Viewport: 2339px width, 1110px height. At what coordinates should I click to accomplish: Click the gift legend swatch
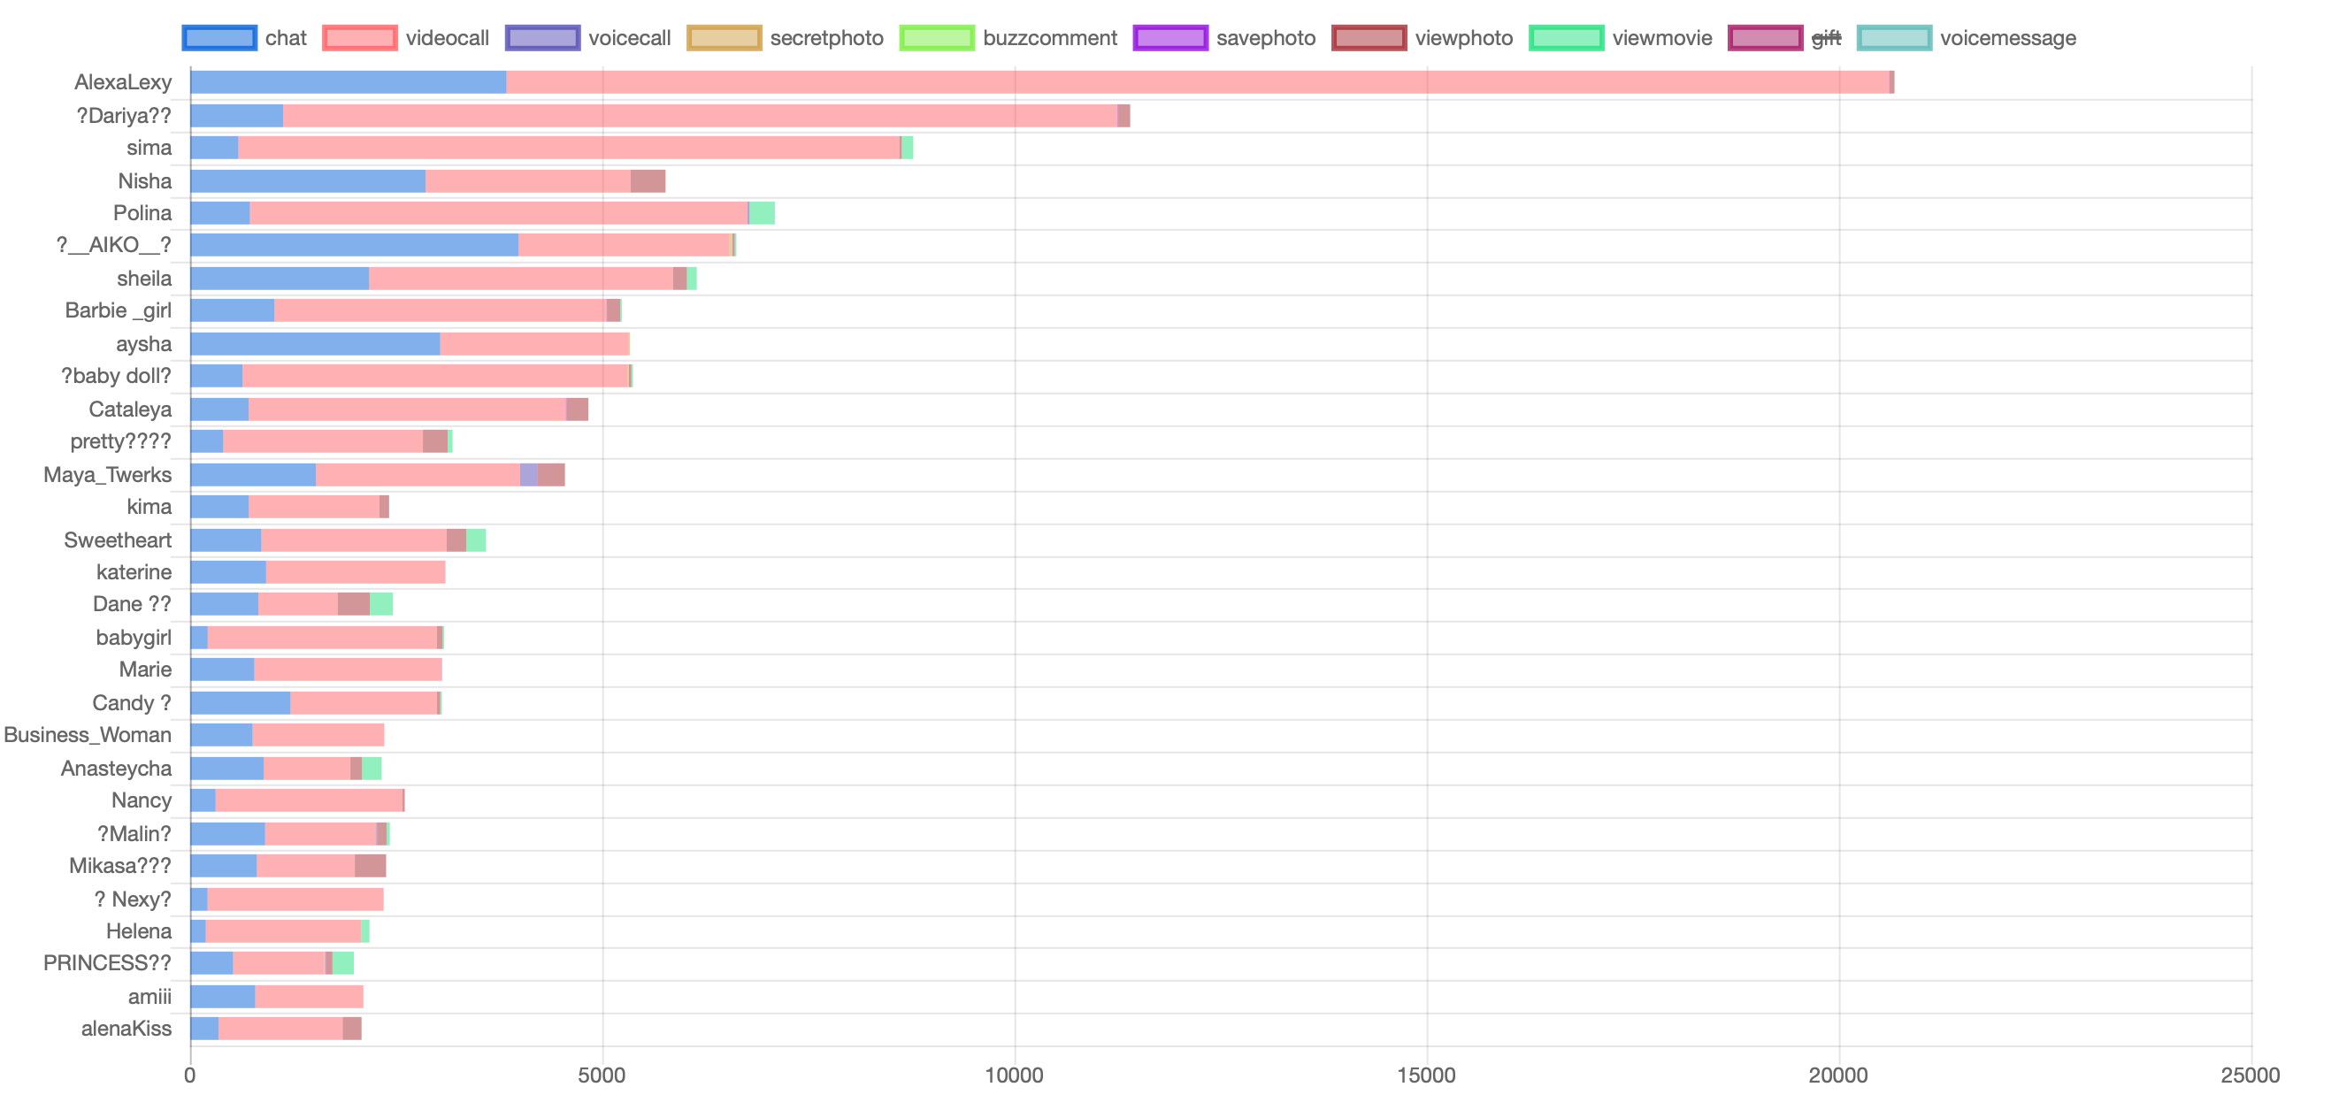pyautogui.click(x=1765, y=38)
